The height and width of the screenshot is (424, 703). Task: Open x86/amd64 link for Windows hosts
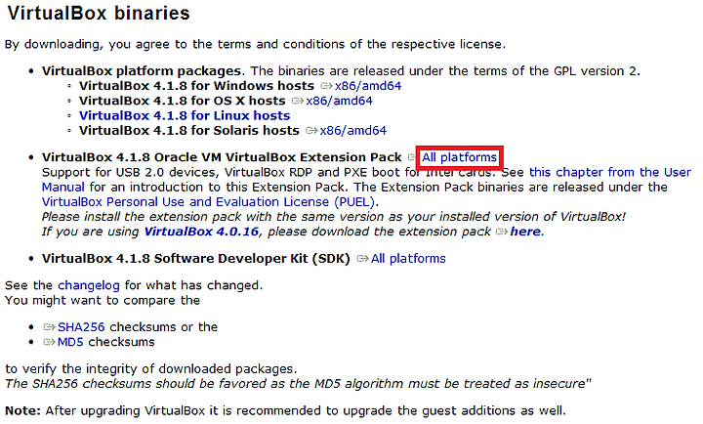pos(368,86)
